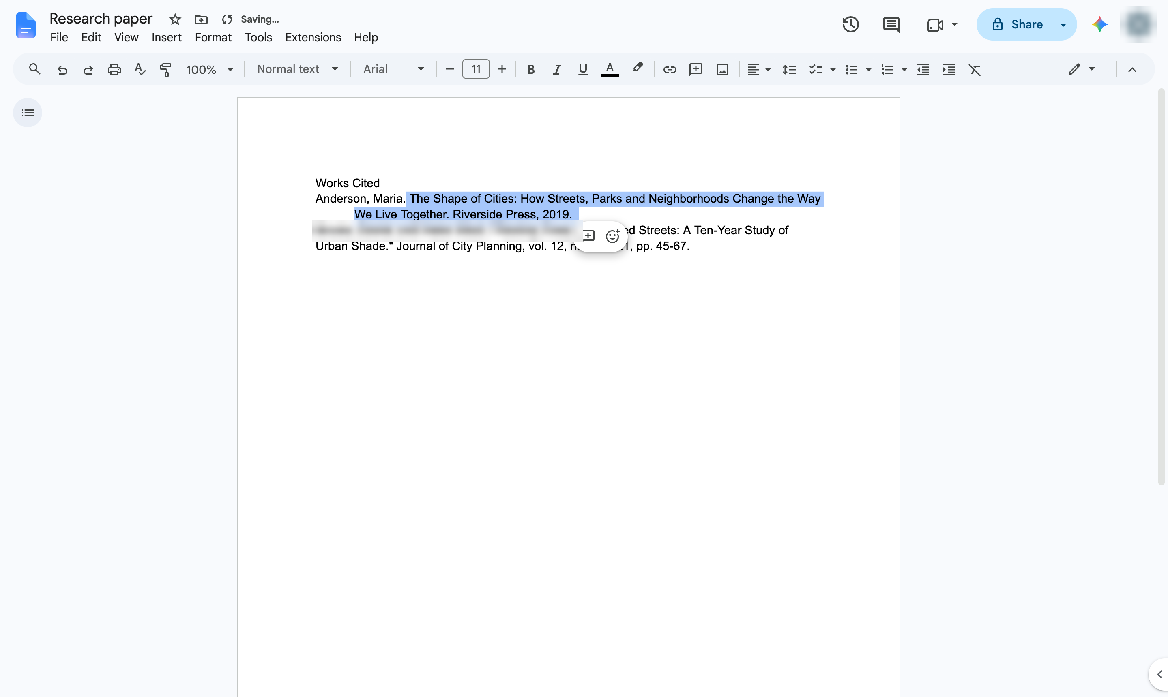Activate the Paint format tool
1168x697 pixels.
click(x=165, y=70)
